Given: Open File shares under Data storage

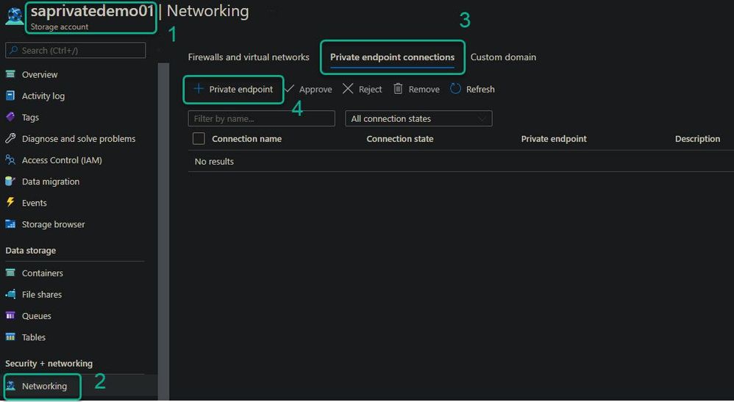Looking at the screenshot, I should (x=42, y=295).
